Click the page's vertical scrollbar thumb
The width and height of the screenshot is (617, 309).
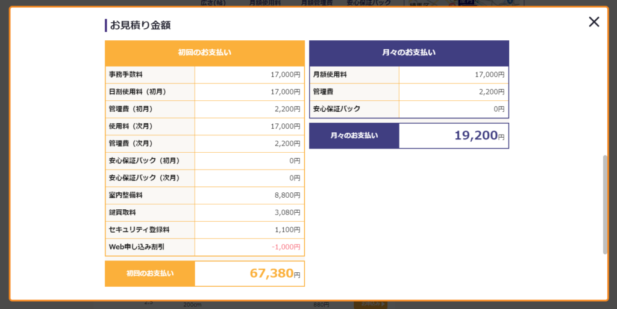[605, 204]
